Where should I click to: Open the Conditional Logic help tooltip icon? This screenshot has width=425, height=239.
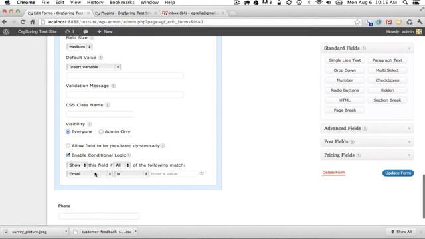pos(129,155)
